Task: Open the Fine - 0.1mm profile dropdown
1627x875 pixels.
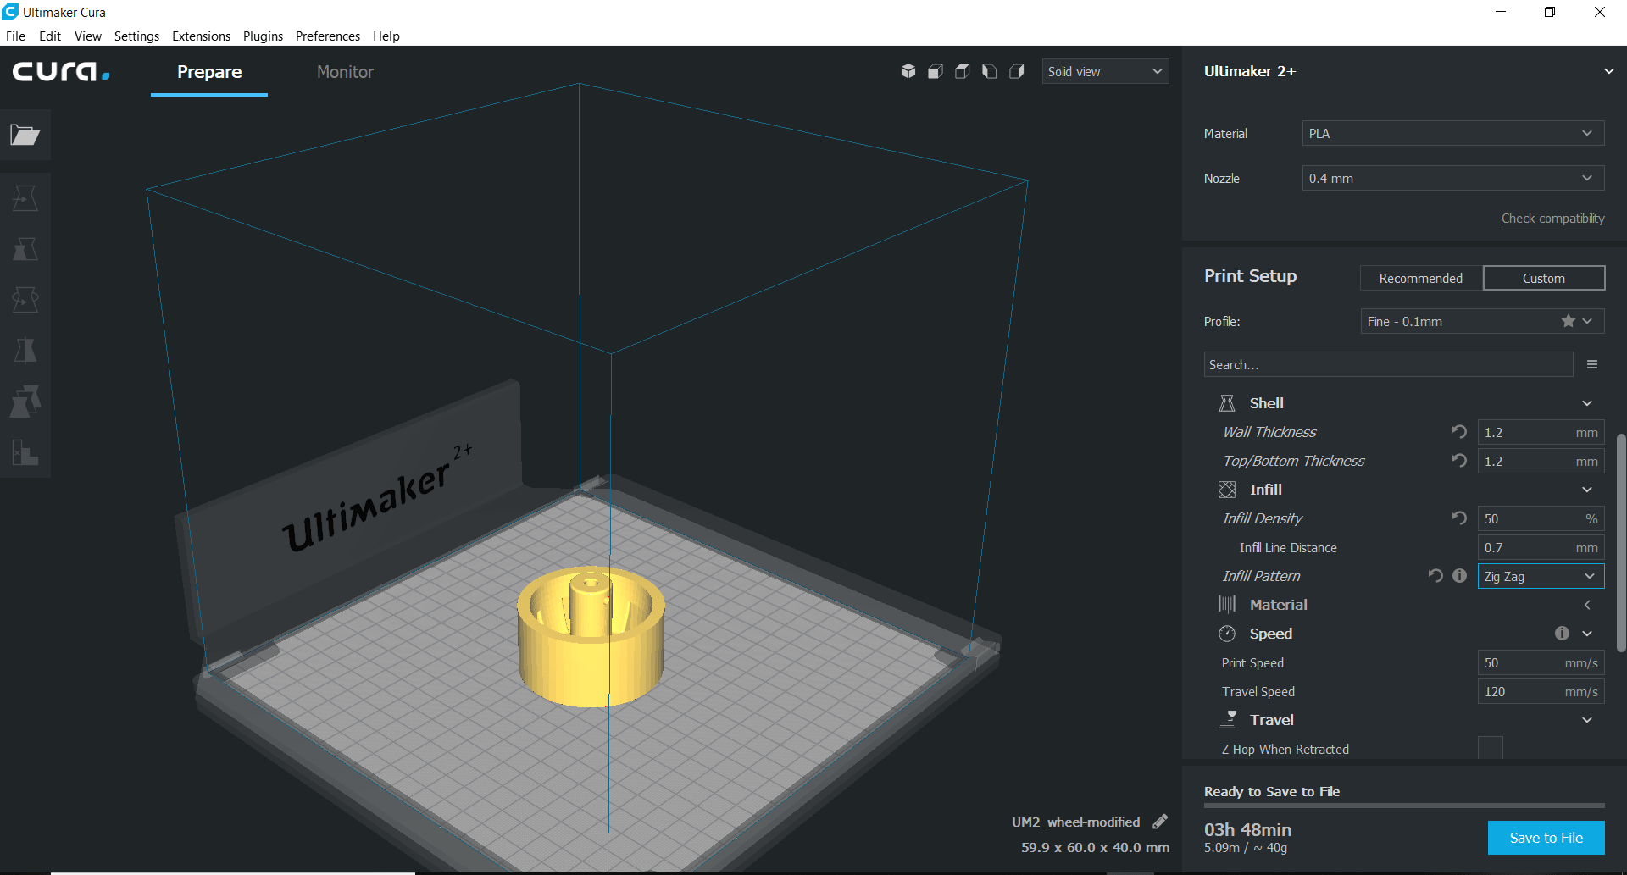Action: 1483,321
